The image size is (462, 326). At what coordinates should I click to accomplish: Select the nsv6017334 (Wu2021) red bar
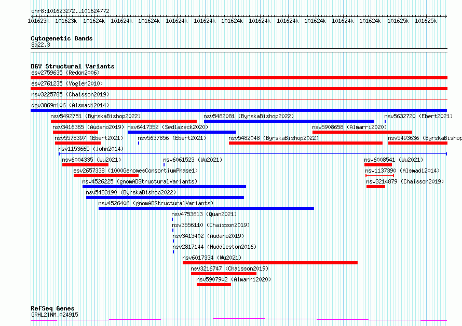(270, 263)
